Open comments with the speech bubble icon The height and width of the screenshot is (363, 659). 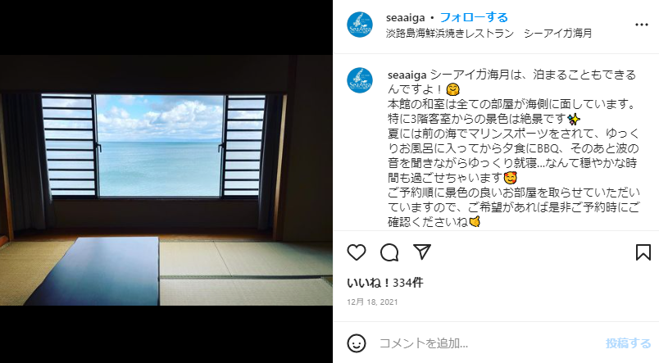pos(389,252)
